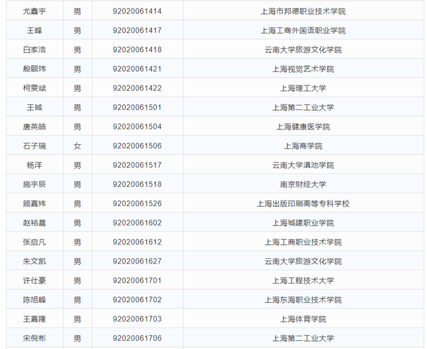The height and width of the screenshot is (349, 427).
Task: Click ID number 92020061506
Action: point(137,145)
